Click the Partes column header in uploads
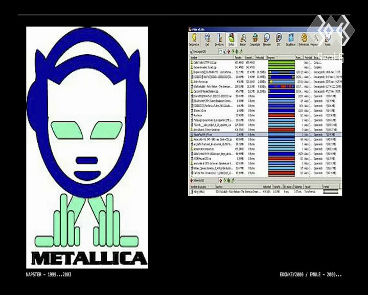Image resolution: width=368 pixels, height=295 pixels. coord(331,186)
